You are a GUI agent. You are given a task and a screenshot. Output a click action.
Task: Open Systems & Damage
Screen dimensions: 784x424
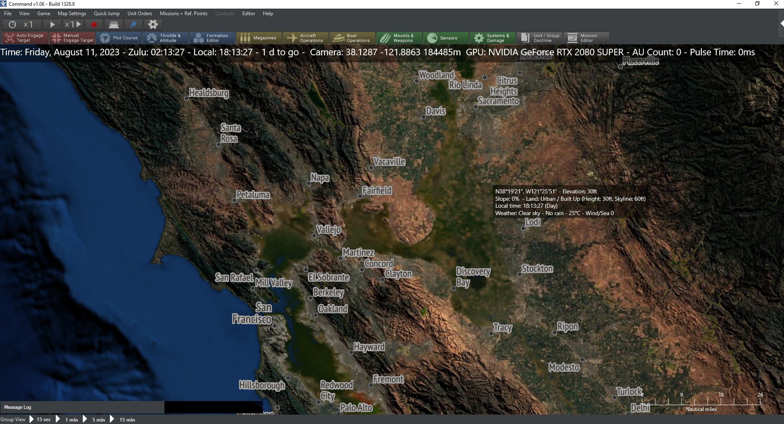pyautogui.click(x=493, y=38)
